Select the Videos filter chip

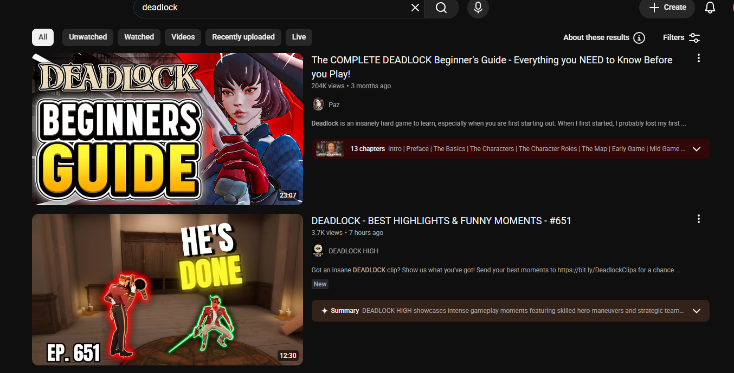coord(183,37)
